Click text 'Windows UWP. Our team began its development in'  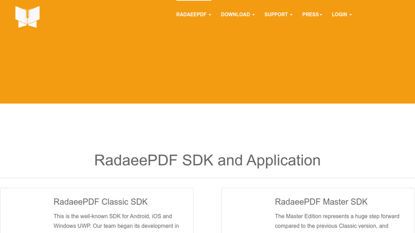point(116,226)
